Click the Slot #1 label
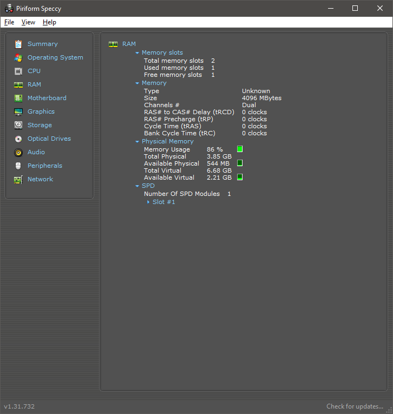The image size is (393, 414). click(x=163, y=202)
